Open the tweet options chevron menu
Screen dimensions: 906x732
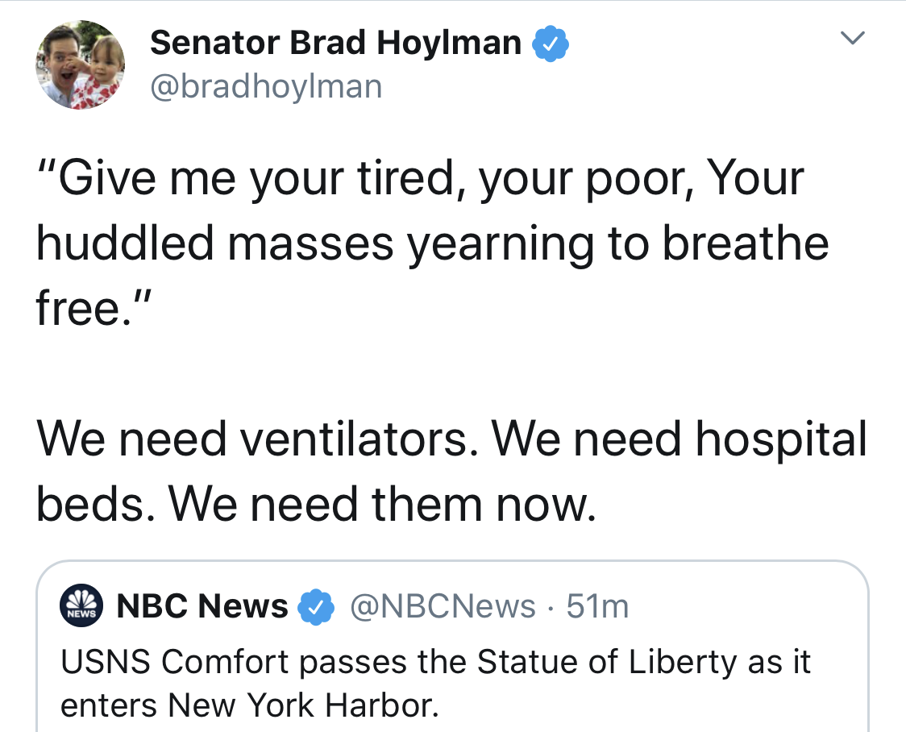click(853, 38)
